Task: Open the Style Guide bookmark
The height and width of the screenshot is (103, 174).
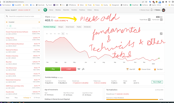Action: pos(40,5)
